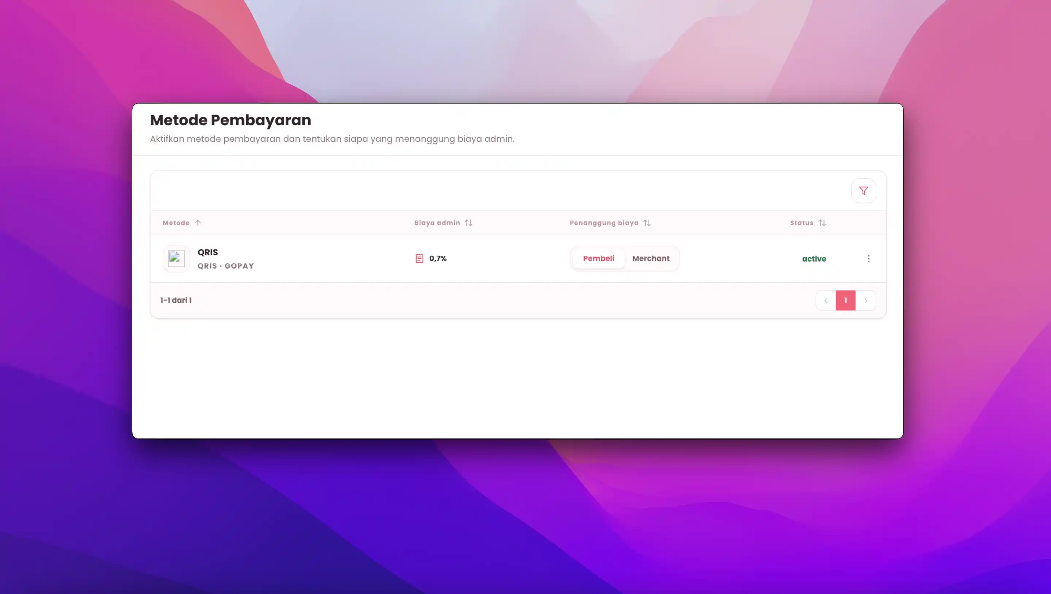Set fee bearer to Merchant
Viewport: 1051px width, 594px height.
pyautogui.click(x=651, y=258)
